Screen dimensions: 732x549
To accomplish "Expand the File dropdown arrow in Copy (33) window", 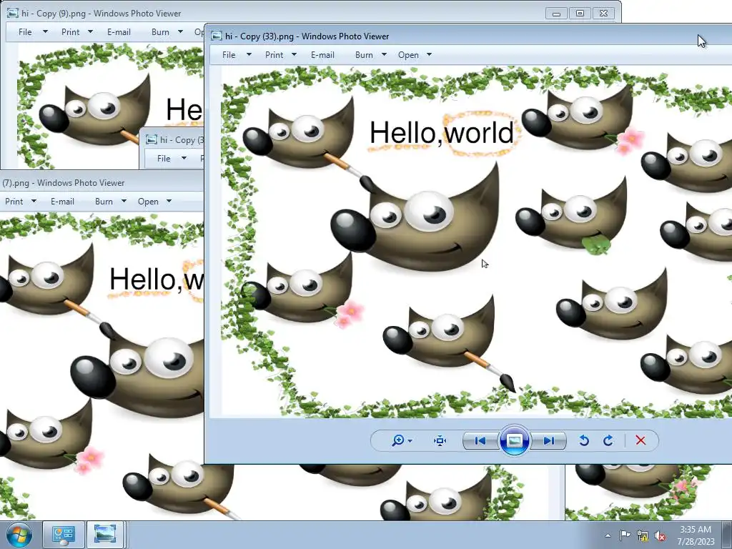I will (x=249, y=54).
